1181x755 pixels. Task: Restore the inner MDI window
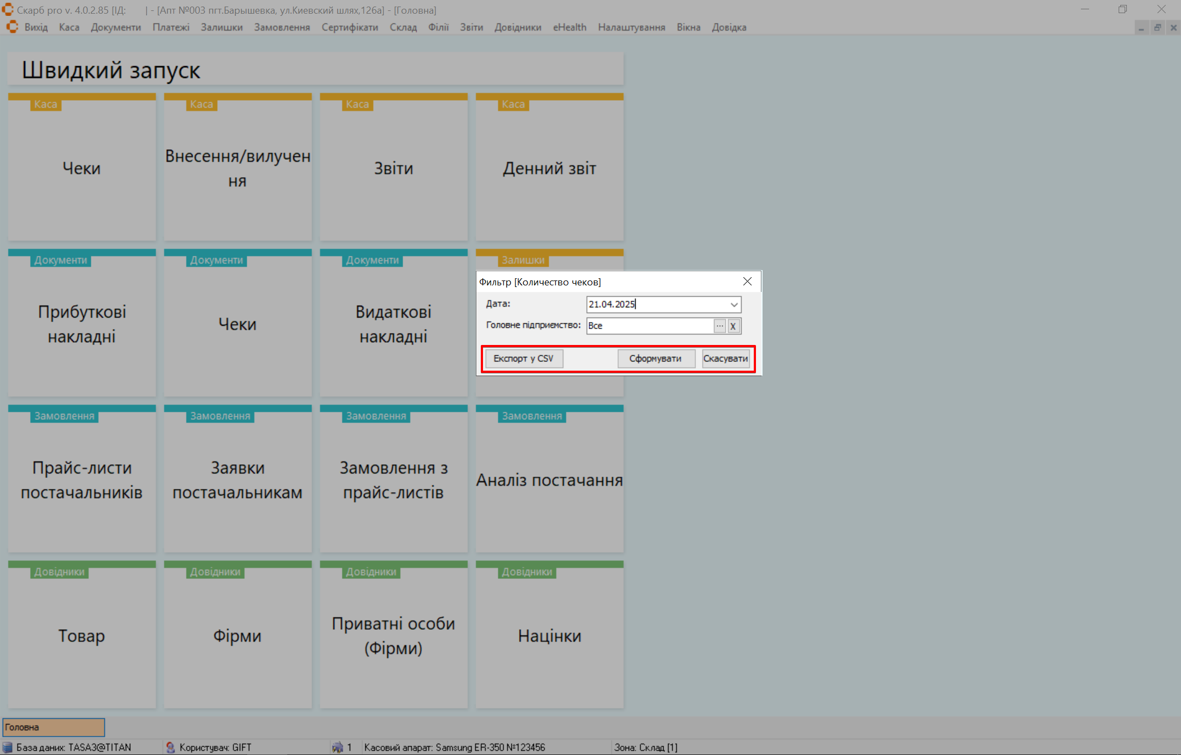pos(1157,27)
